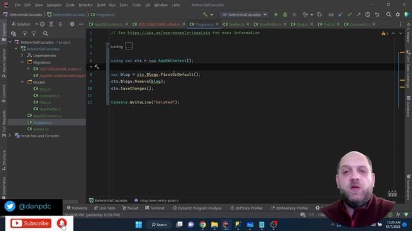Show the hidden tabs list with the three-dots icon
412x231 pixels.
coord(400,24)
